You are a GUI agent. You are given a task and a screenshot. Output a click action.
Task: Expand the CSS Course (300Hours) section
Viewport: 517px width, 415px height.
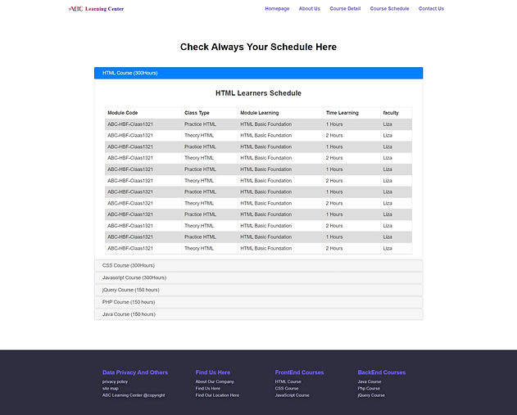pos(259,265)
